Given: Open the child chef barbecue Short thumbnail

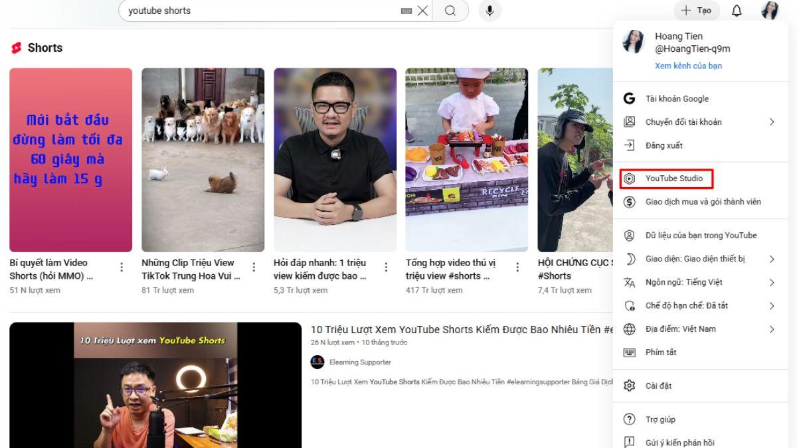Looking at the screenshot, I should 467,160.
